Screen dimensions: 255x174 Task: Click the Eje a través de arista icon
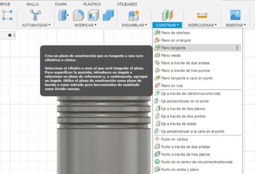point(157,124)
